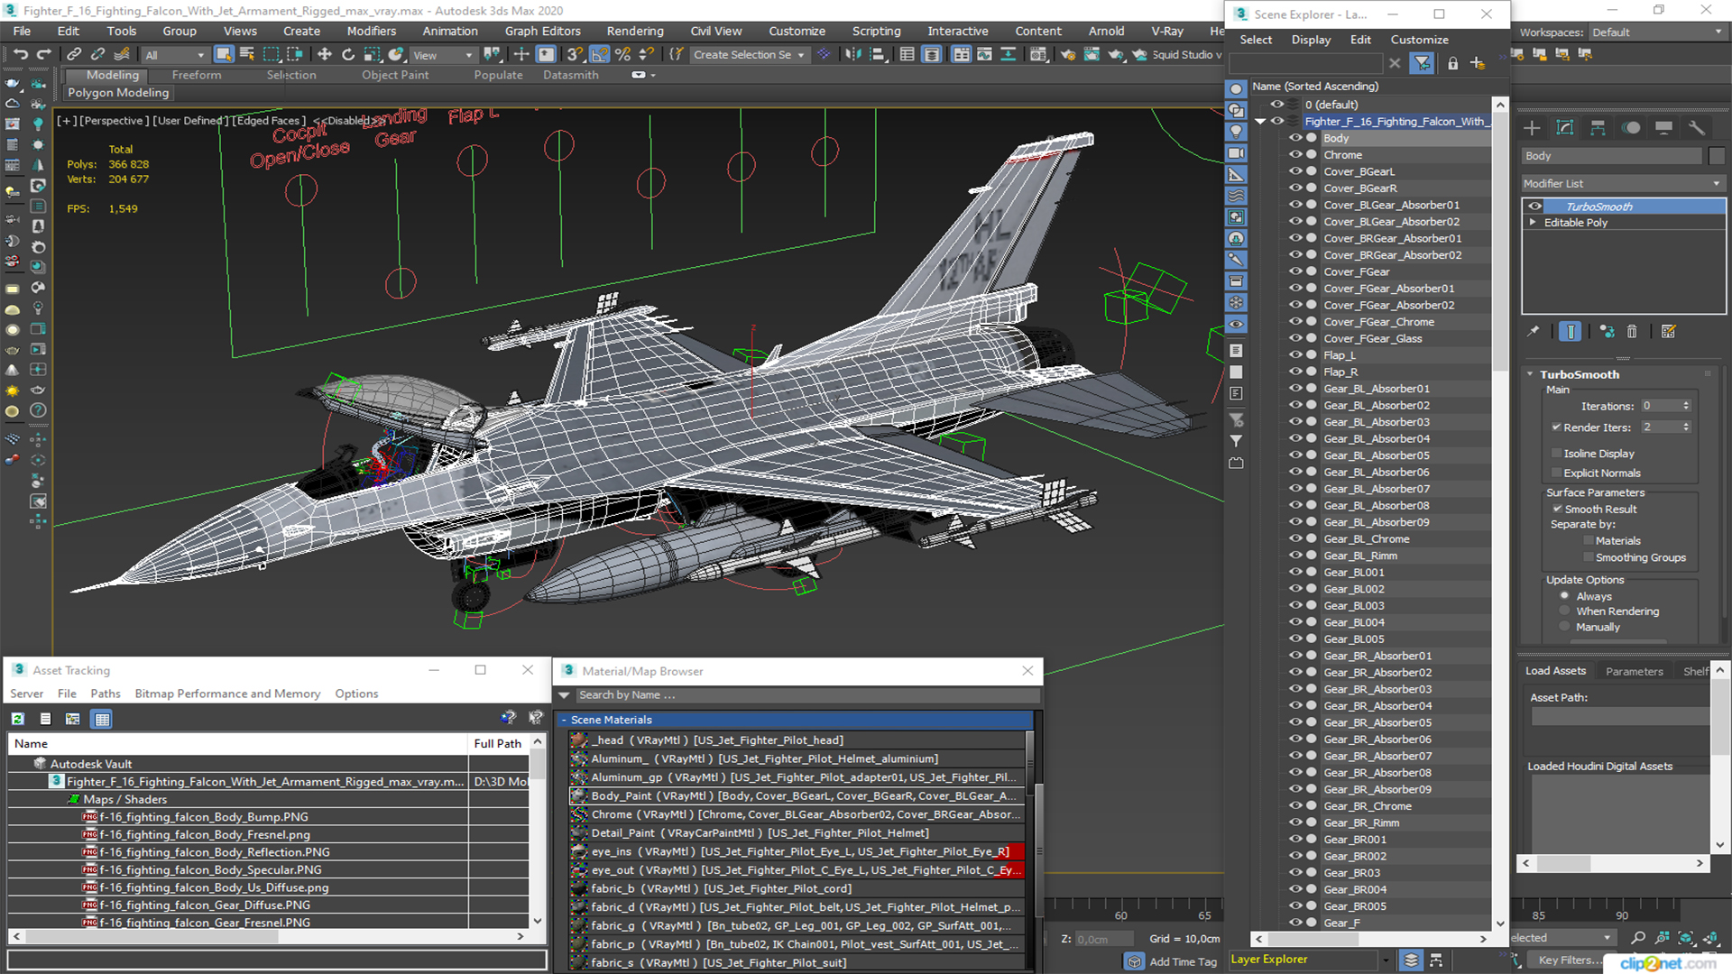Open the Display tab in command panel
This screenshot has height=974, width=1732.
coord(1663,128)
